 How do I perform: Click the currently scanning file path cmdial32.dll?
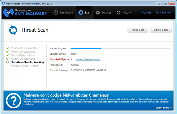[x=88, y=70]
